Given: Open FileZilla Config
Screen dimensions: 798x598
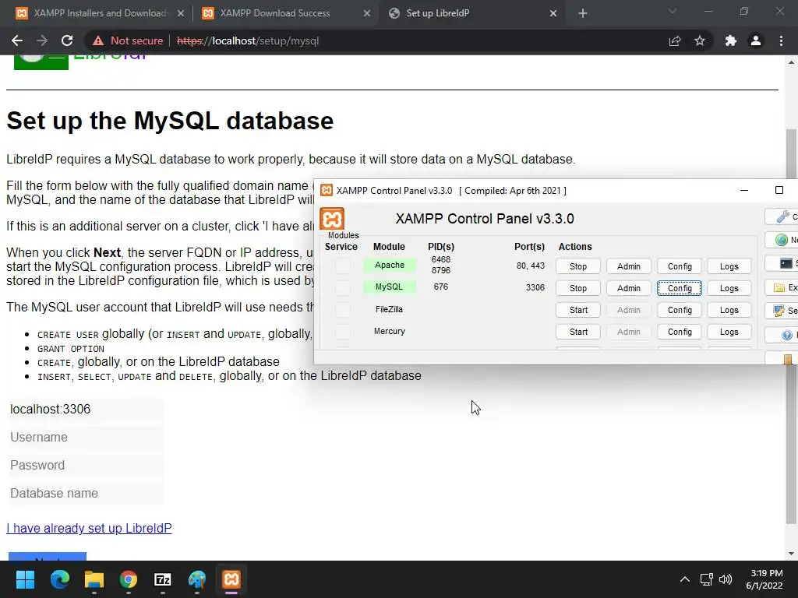Looking at the screenshot, I should tap(680, 310).
